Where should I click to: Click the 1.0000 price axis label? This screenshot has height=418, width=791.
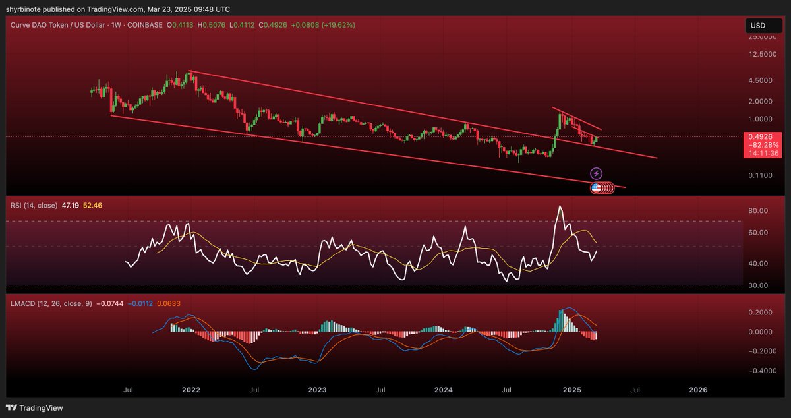[762, 119]
